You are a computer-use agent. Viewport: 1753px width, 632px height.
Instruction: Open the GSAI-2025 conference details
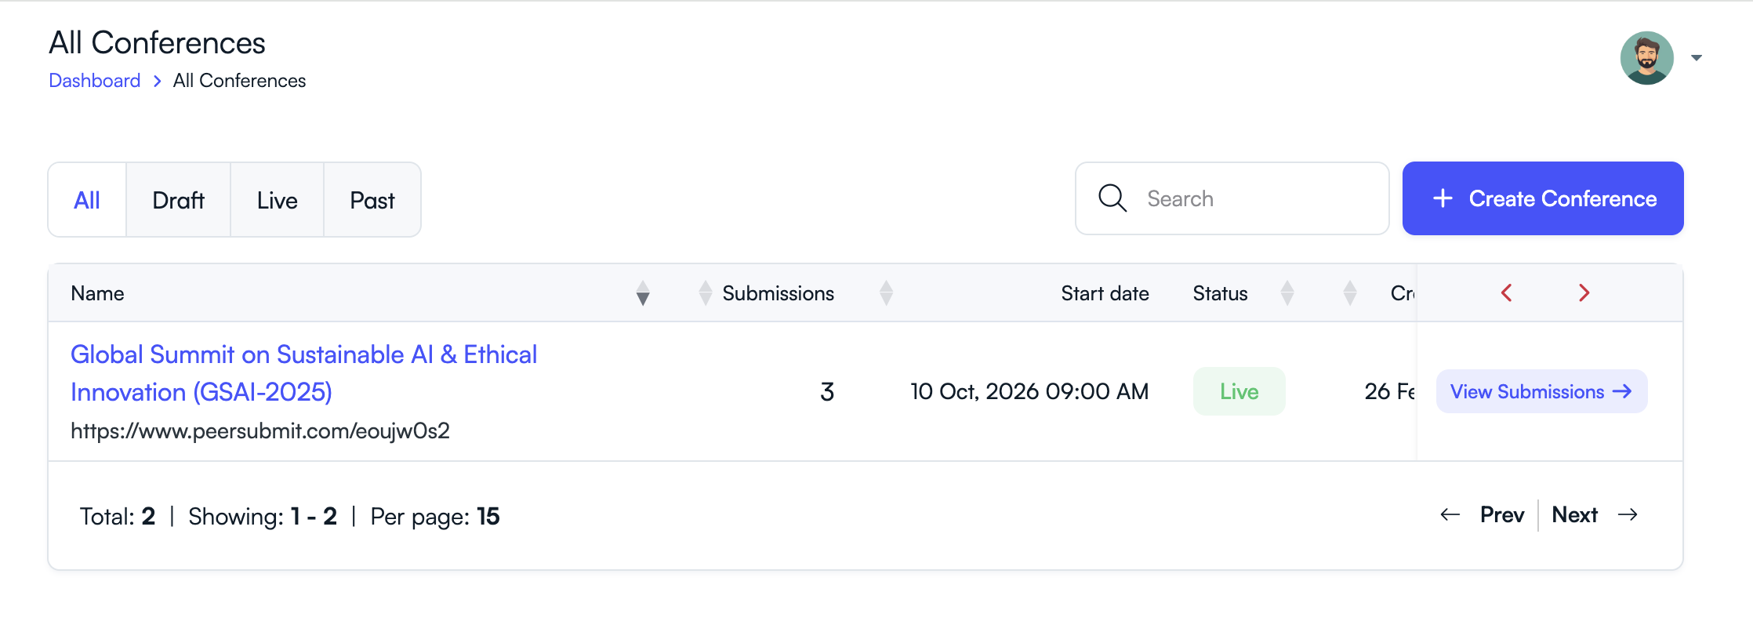(x=303, y=372)
